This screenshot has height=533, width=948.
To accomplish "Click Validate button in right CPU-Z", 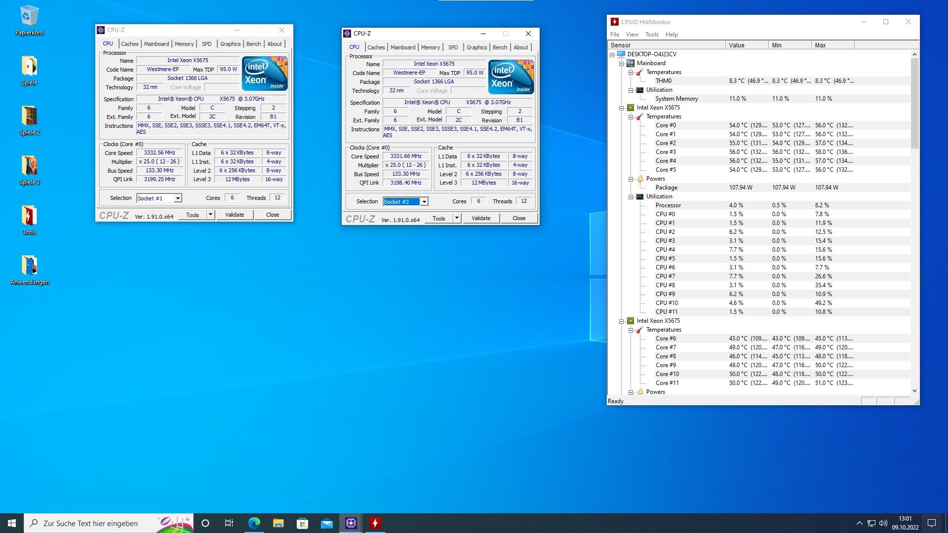I will (x=481, y=218).
